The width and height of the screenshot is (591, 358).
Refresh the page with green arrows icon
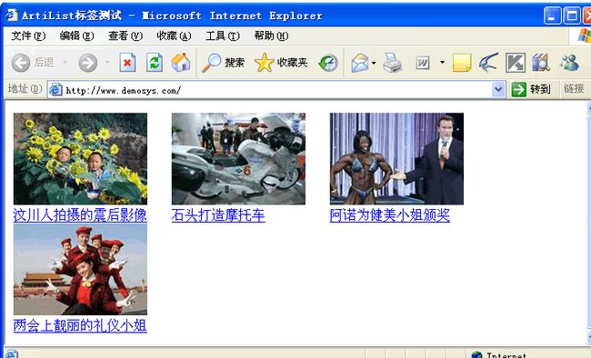(155, 63)
